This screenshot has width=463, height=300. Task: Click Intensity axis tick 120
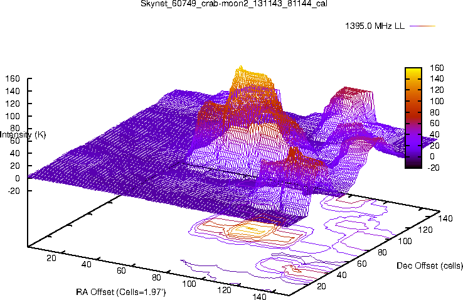pyautogui.click(x=13, y=104)
